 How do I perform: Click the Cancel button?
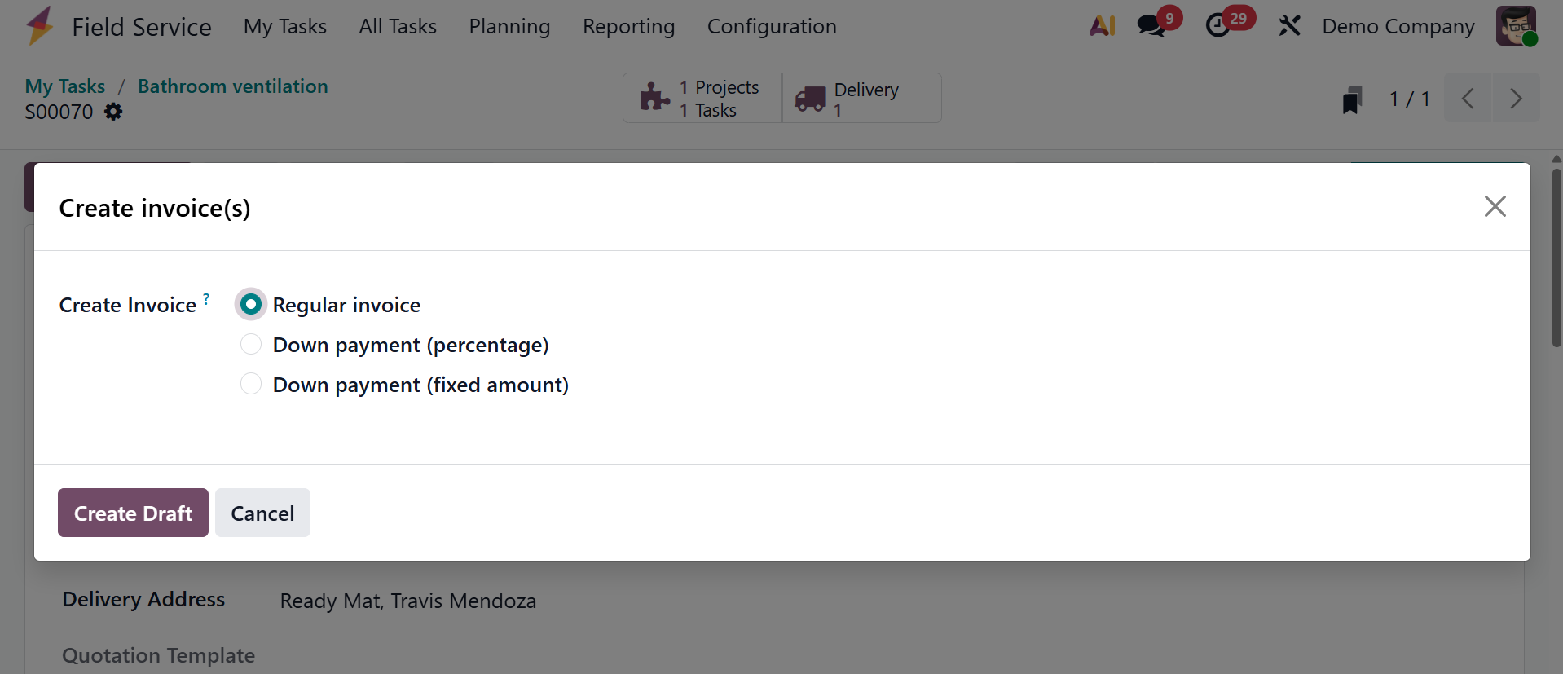262,513
